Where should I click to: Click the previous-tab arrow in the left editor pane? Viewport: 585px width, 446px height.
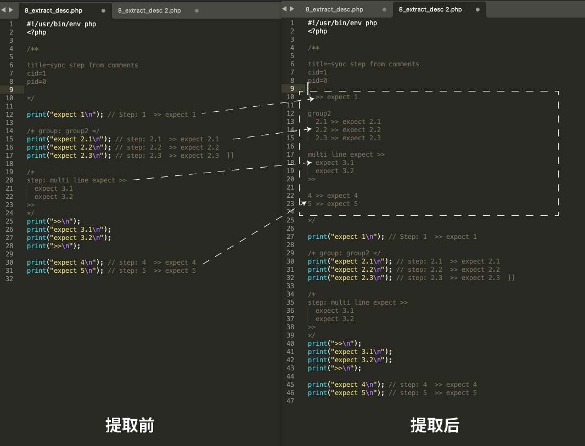click(x=3, y=10)
